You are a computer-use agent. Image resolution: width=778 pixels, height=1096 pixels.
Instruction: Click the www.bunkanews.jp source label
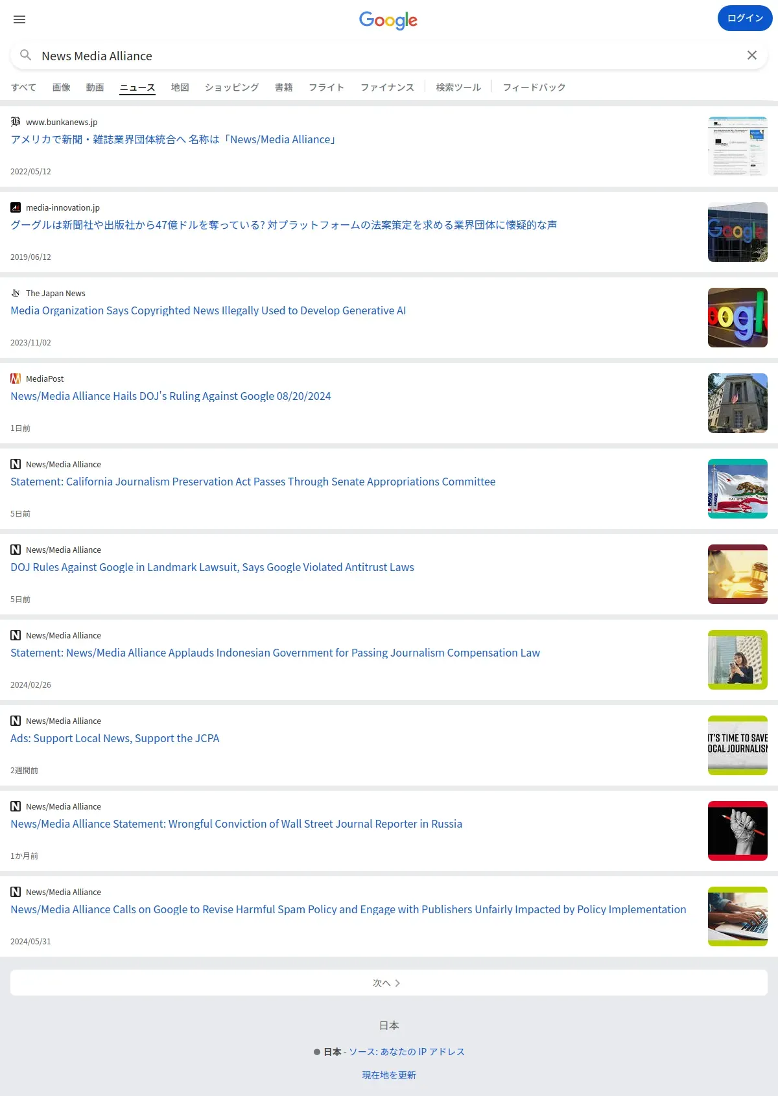pyautogui.click(x=62, y=122)
